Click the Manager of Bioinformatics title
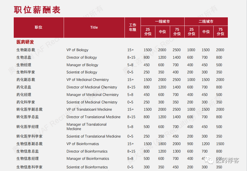 (x=88, y=159)
